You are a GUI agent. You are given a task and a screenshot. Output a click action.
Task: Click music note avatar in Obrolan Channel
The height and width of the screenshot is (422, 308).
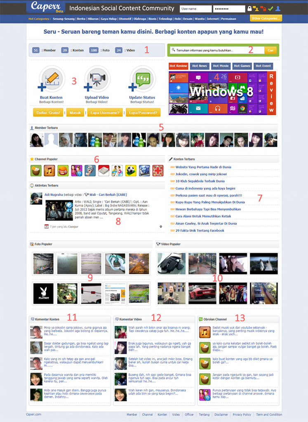click(x=205, y=332)
